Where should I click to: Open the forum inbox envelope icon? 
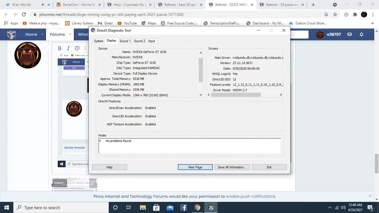pos(350,34)
